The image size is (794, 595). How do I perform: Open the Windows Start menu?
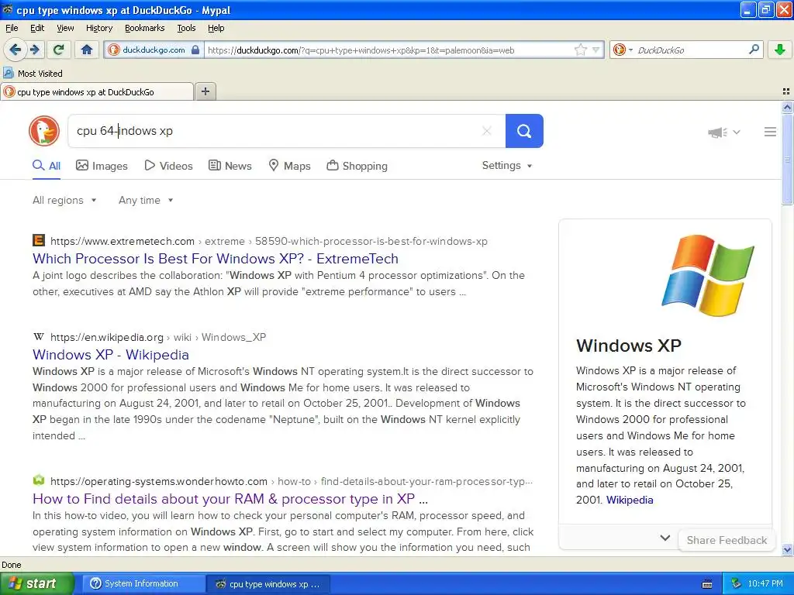37,583
